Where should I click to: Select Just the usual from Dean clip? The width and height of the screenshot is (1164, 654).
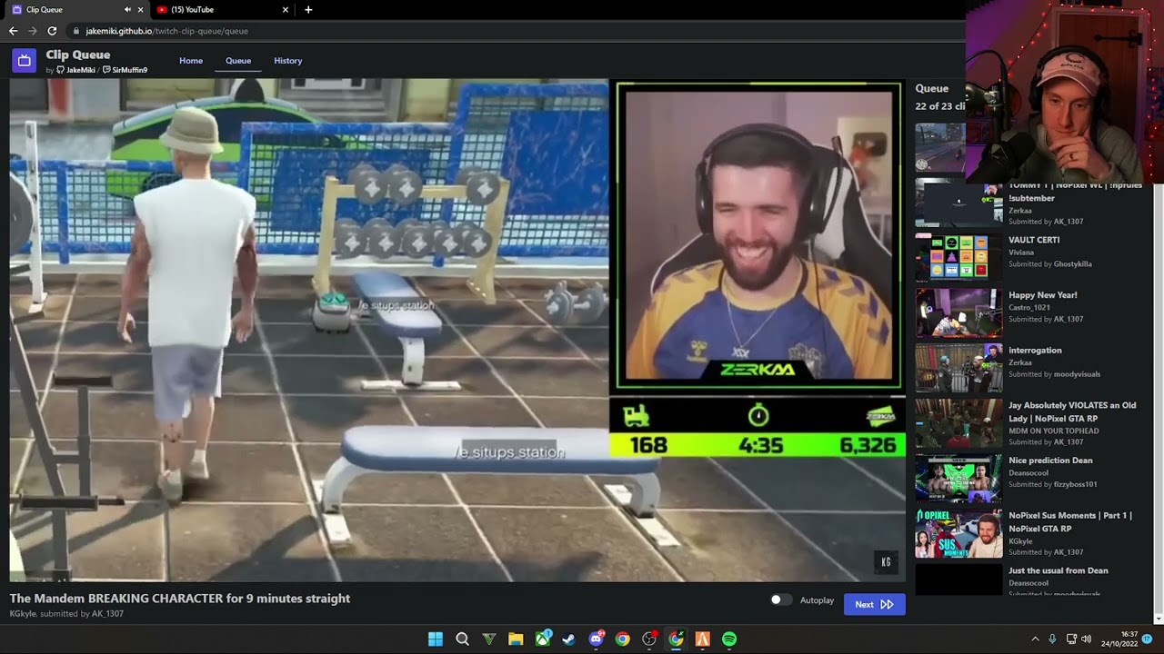(x=1059, y=570)
